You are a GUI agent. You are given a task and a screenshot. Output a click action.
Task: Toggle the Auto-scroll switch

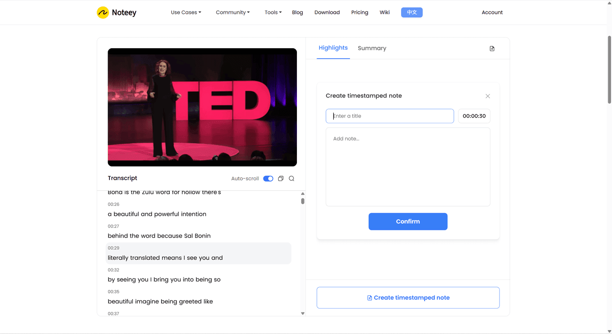268,179
